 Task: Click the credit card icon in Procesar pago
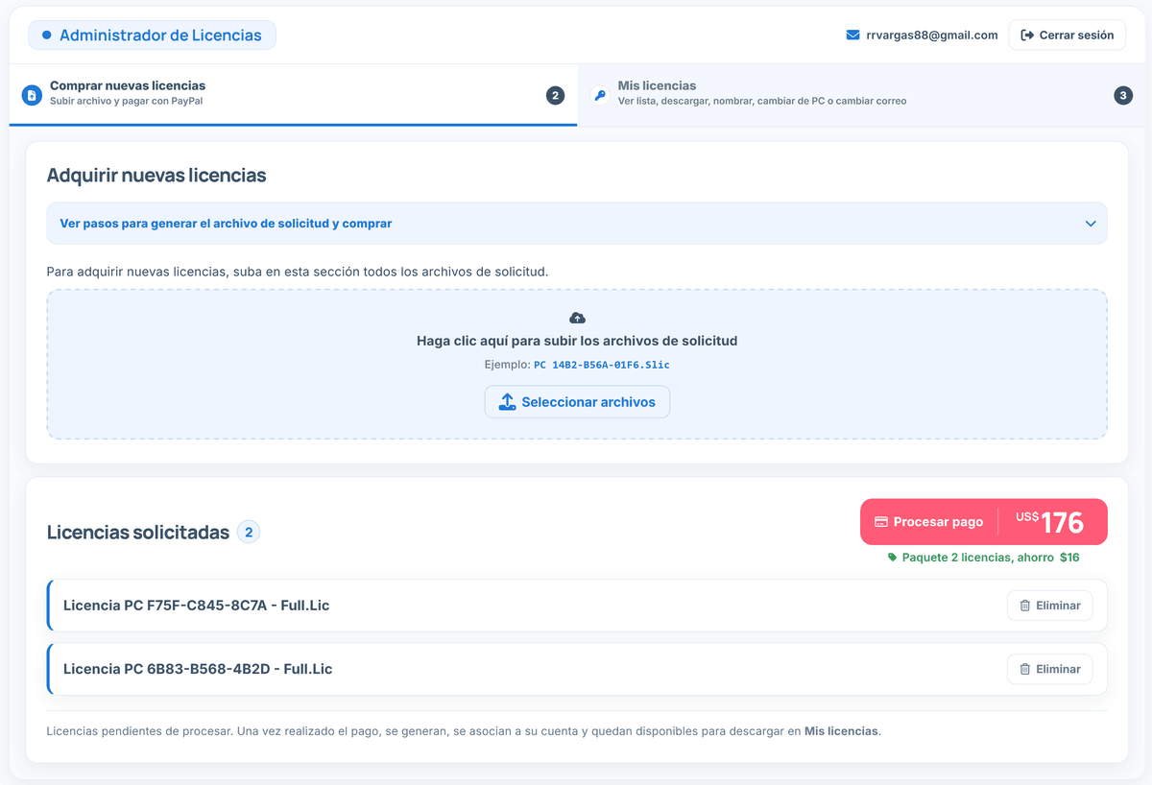tap(881, 522)
